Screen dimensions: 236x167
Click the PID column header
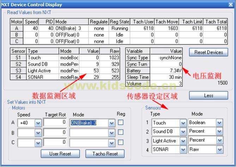click(x=47, y=22)
